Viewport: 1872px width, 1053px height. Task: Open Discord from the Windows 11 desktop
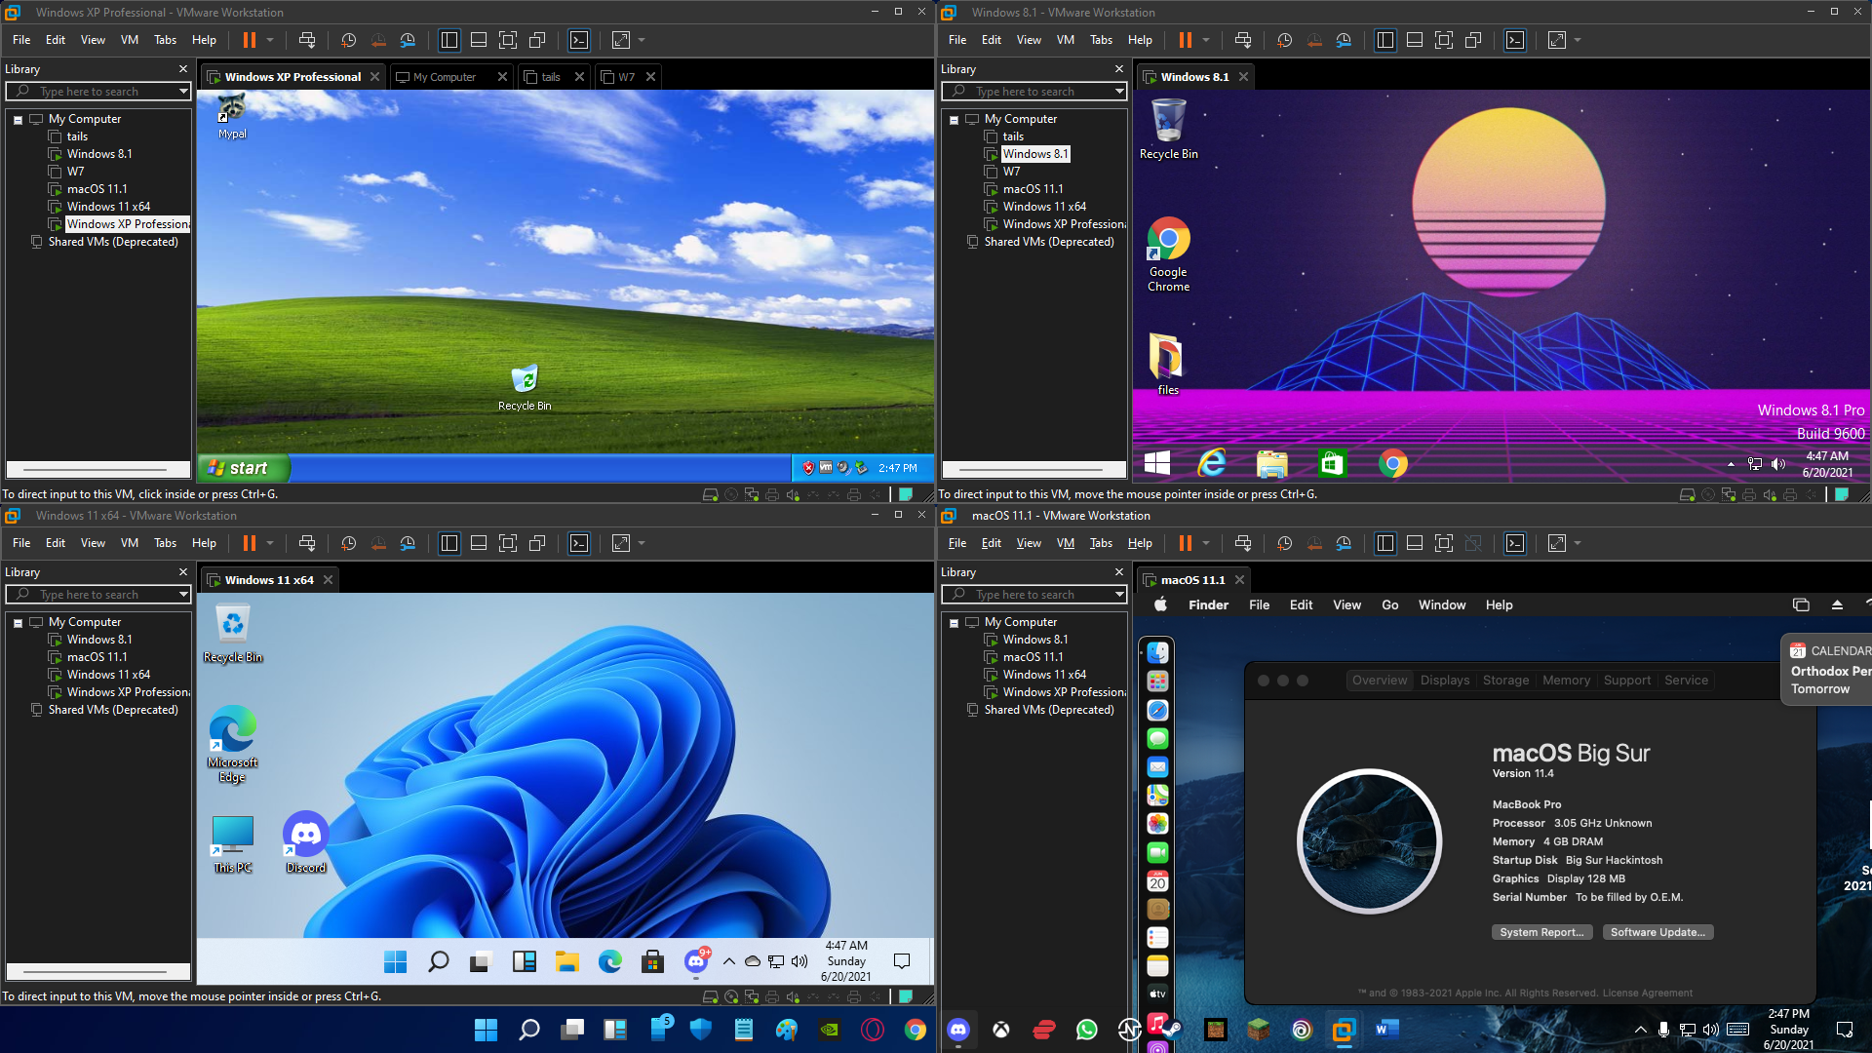pos(305,836)
